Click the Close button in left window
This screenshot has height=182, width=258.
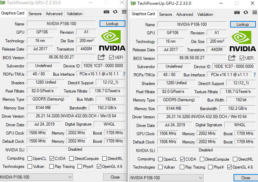115,177
